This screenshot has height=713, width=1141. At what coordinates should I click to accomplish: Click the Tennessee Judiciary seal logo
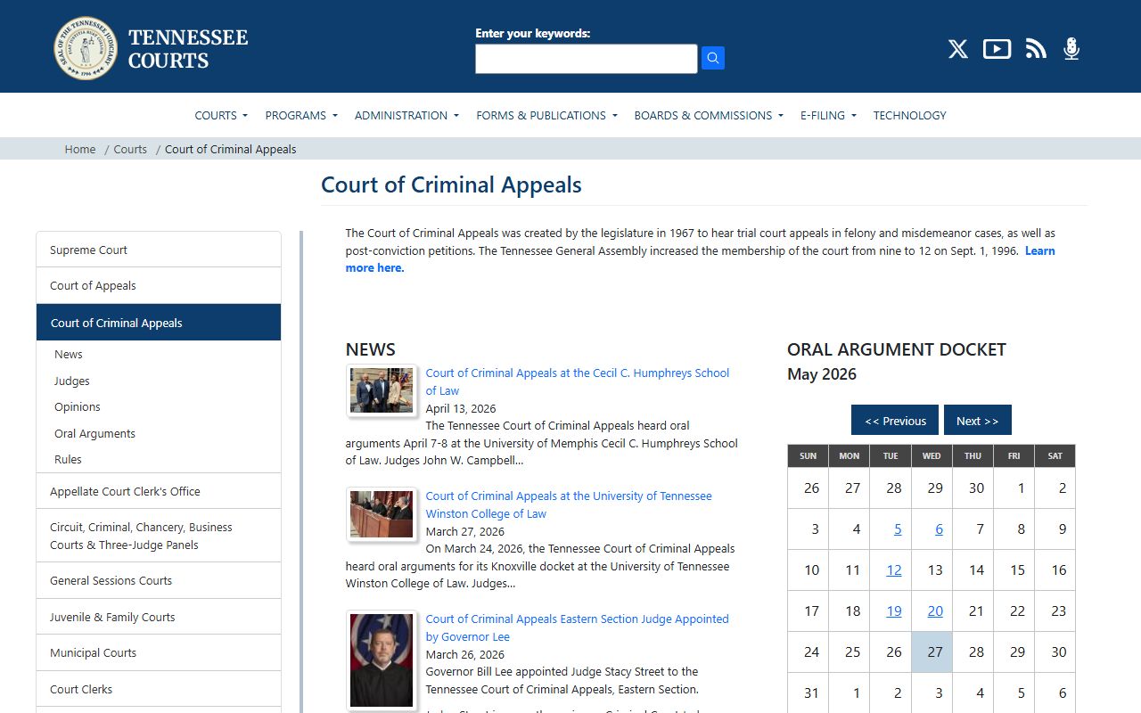tap(86, 48)
